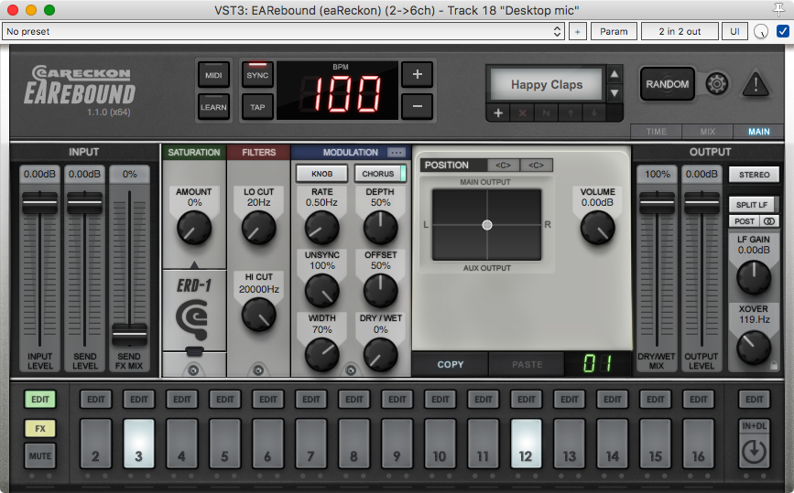
Task: Click the IN+DL clock button
Action: 754,444
